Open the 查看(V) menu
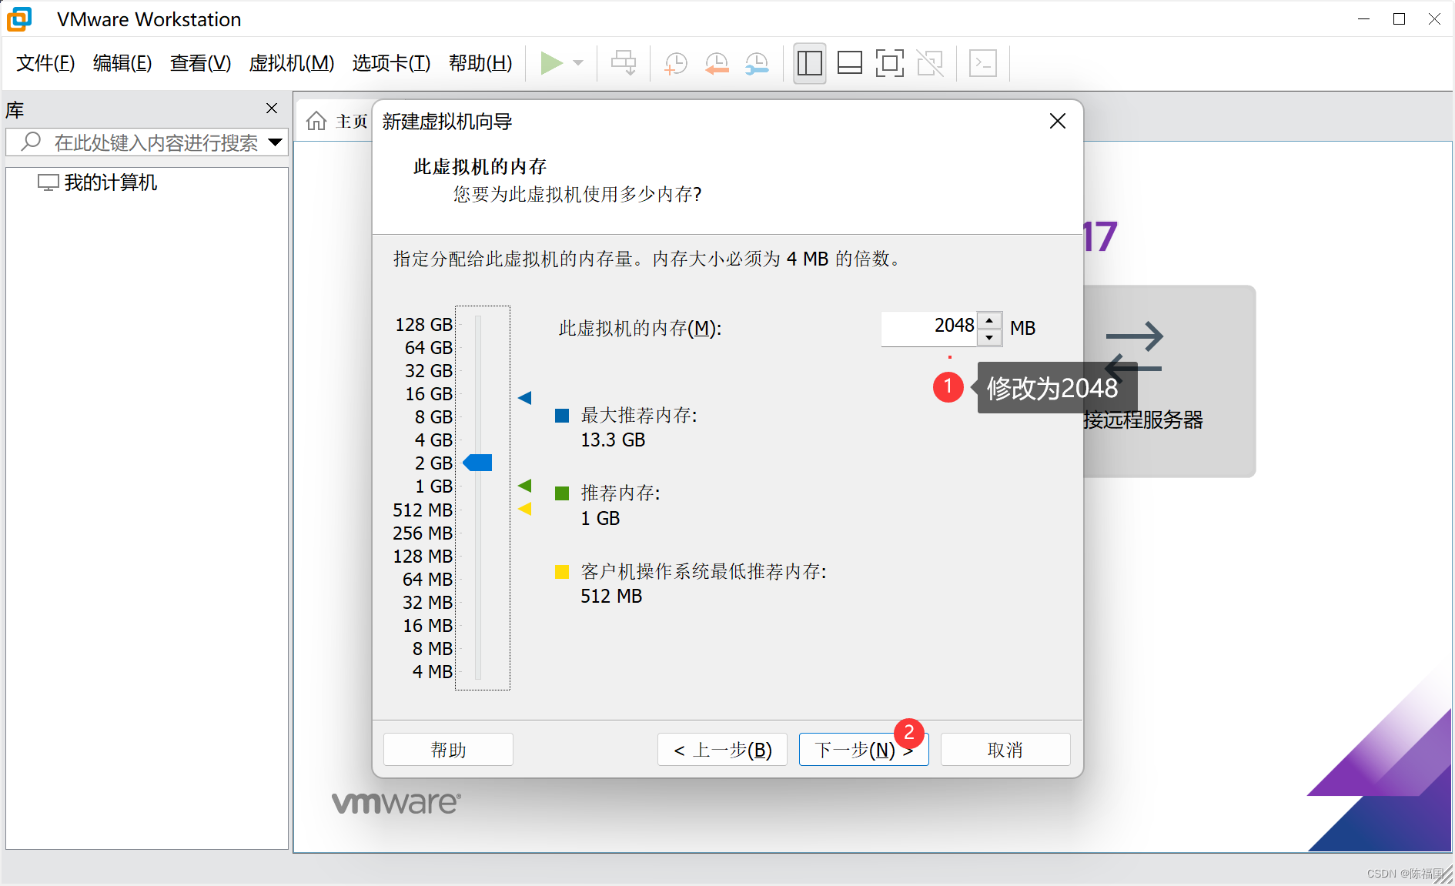Viewport: 1455px width, 886px height. click(x=200, y=63)
